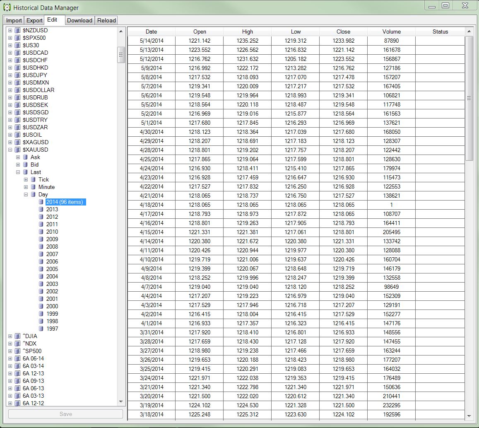Click the database icon beside $USOIL
The image size is (479, 428).
(18, 135)
